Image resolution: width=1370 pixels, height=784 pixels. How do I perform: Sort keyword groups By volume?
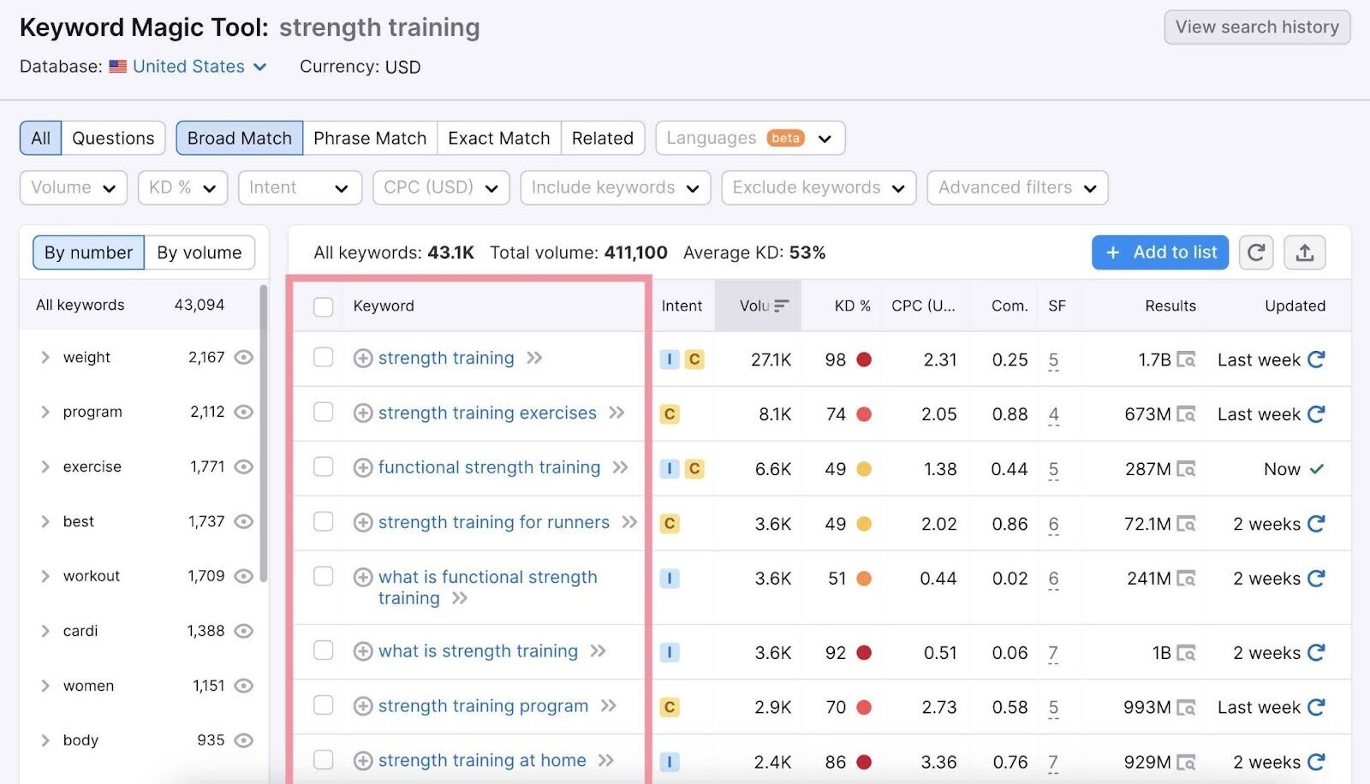(200, 252)
